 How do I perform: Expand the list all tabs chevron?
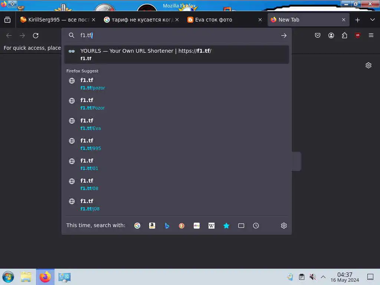point(373,20)
